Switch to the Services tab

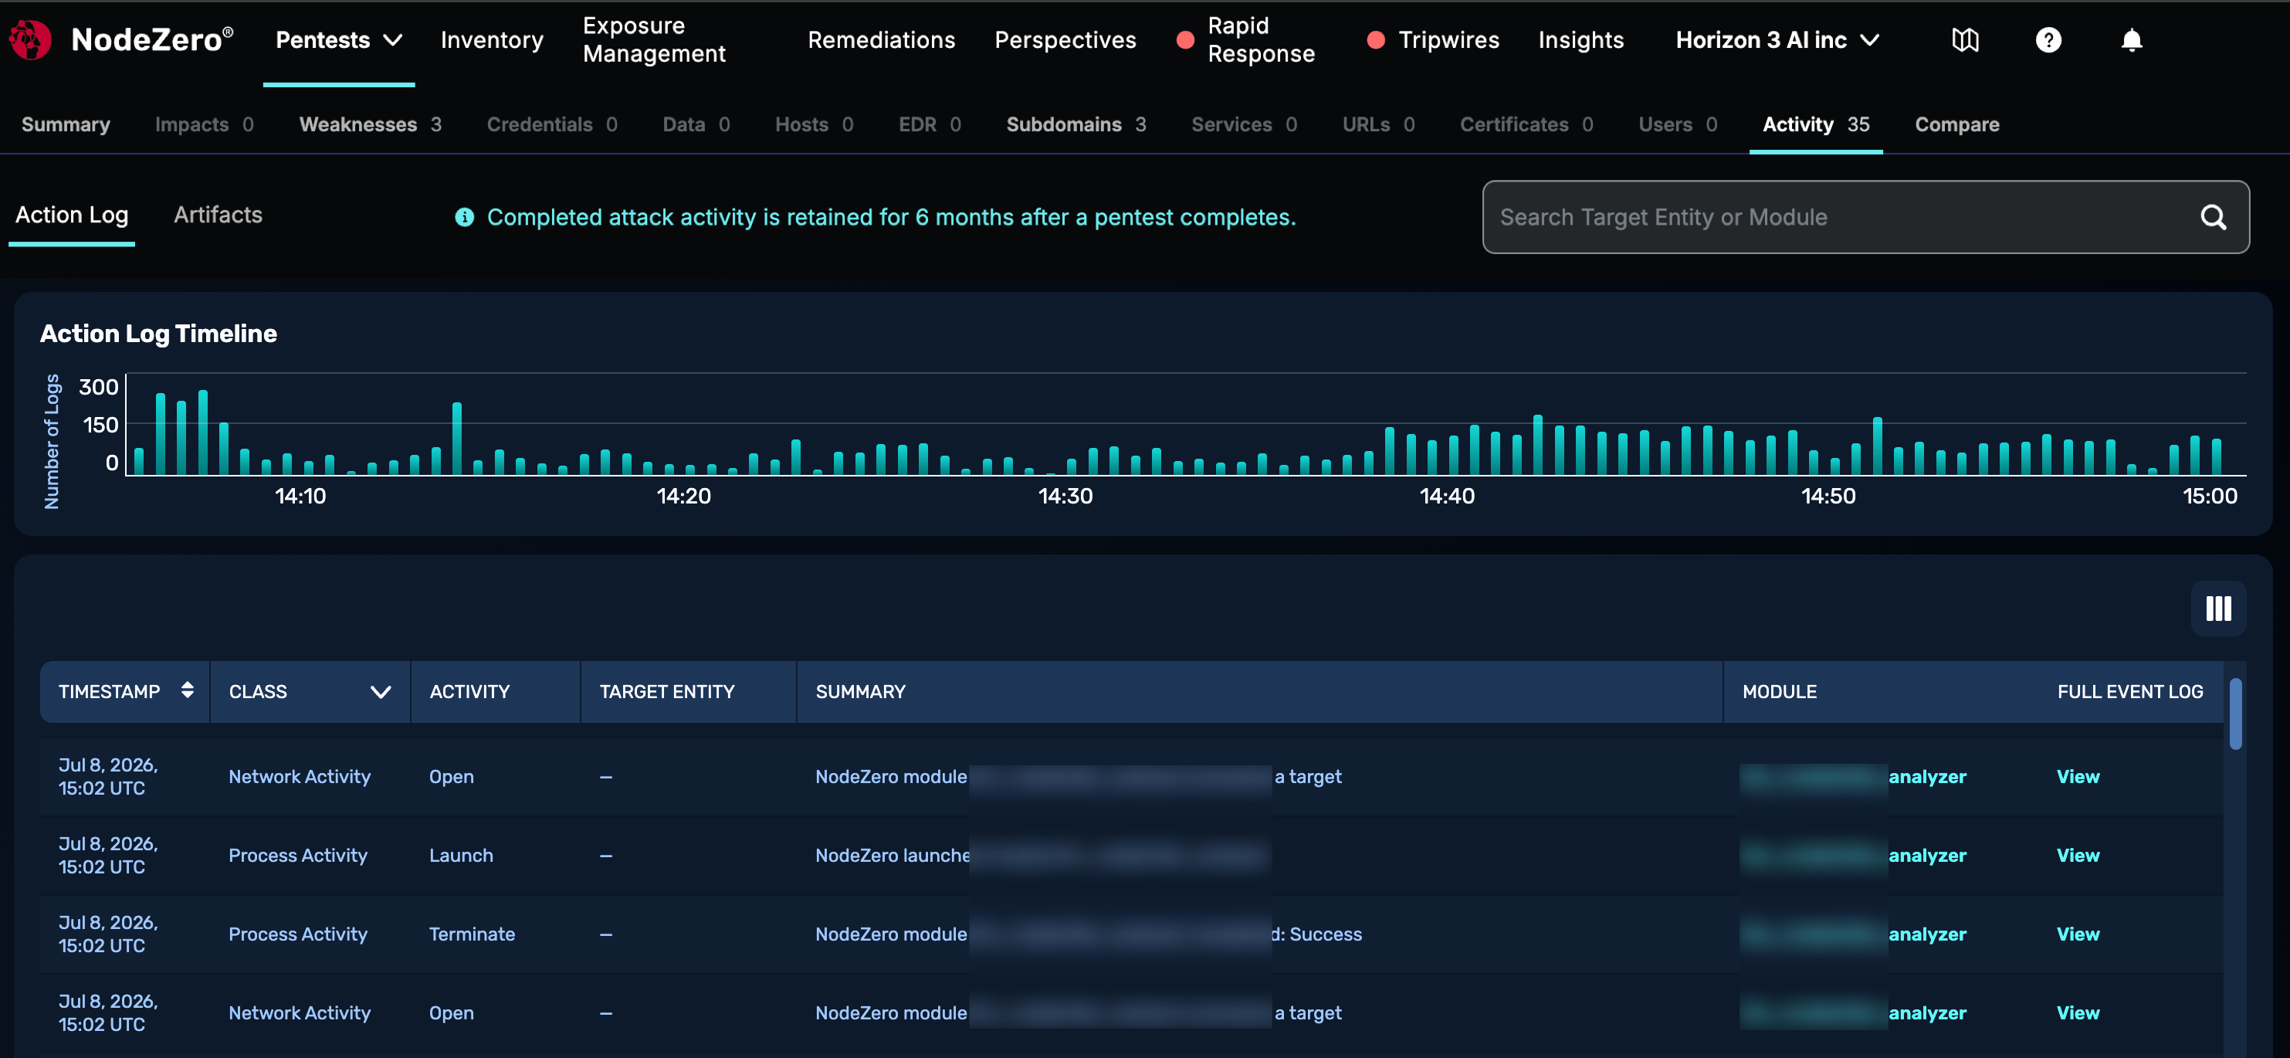click(1244, 124)
